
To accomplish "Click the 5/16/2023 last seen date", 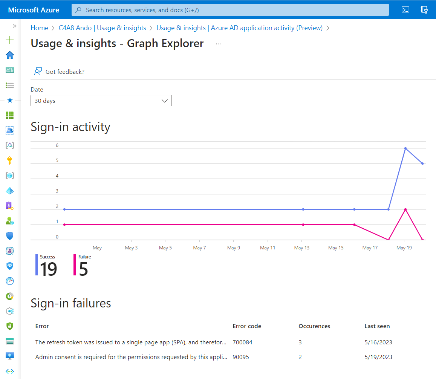I will [x=378, y=342].
